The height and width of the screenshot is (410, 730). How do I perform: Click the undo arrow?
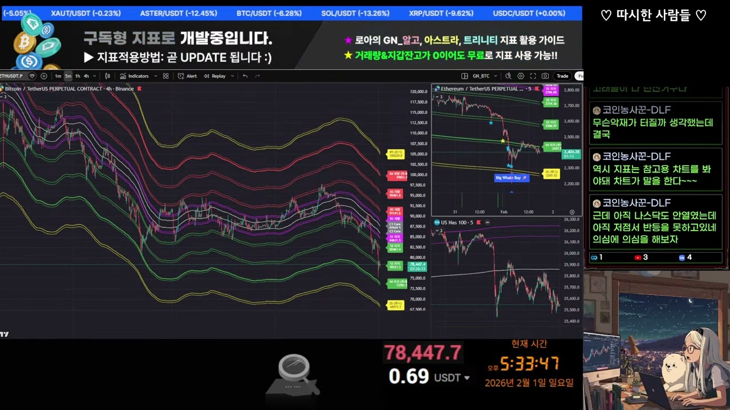click(245, 76)
